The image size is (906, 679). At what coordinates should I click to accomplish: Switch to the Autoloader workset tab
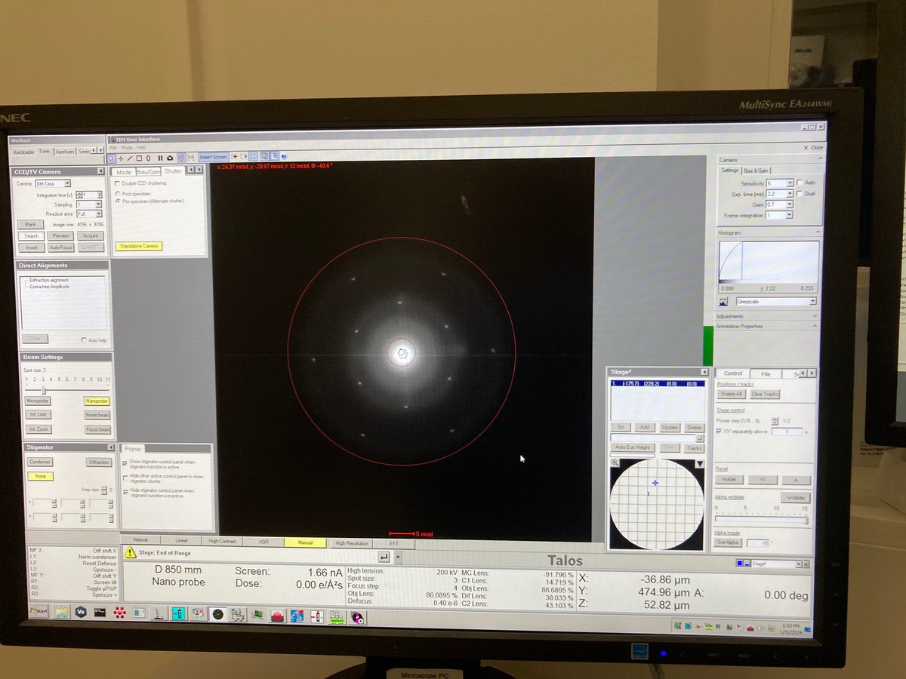coord(23,152)
